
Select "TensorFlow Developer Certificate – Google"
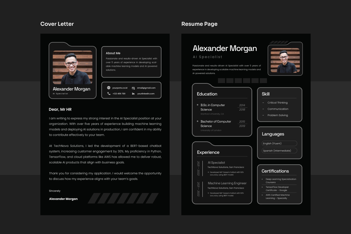tap(277, 189)
